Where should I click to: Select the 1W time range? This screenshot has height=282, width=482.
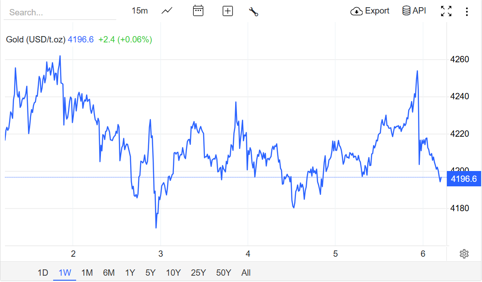(x=65, y=273)
